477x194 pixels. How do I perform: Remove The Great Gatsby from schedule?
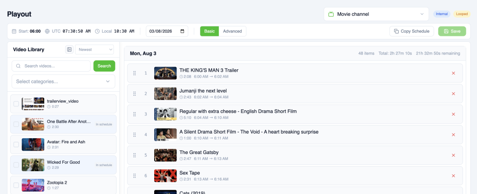453,155
